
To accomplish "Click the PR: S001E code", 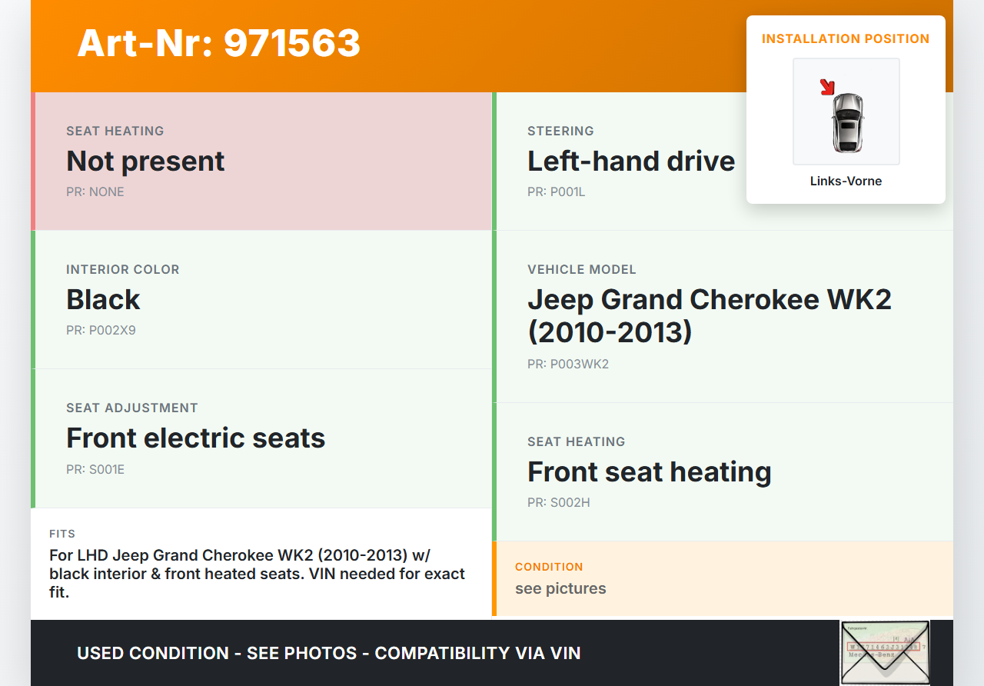I will tap(95, 469).
